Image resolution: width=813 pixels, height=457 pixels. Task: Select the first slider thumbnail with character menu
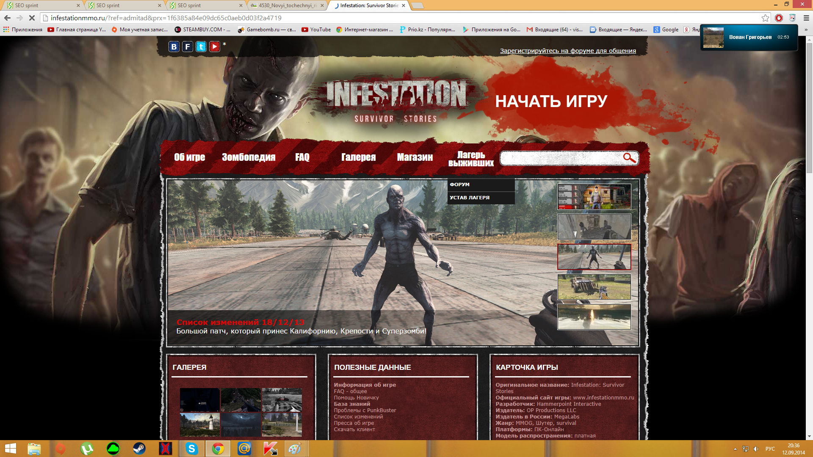pos(594,196)
